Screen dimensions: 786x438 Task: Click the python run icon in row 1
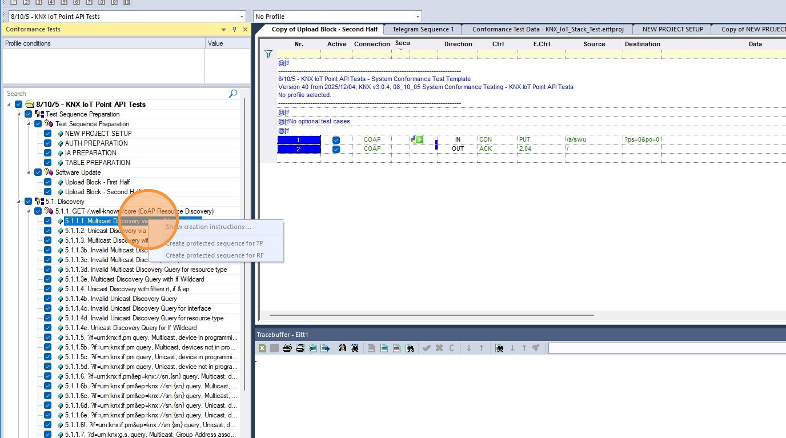(417, 139)
